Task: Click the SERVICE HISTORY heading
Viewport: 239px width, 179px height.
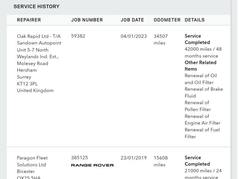Action: [x=37, y=6]
